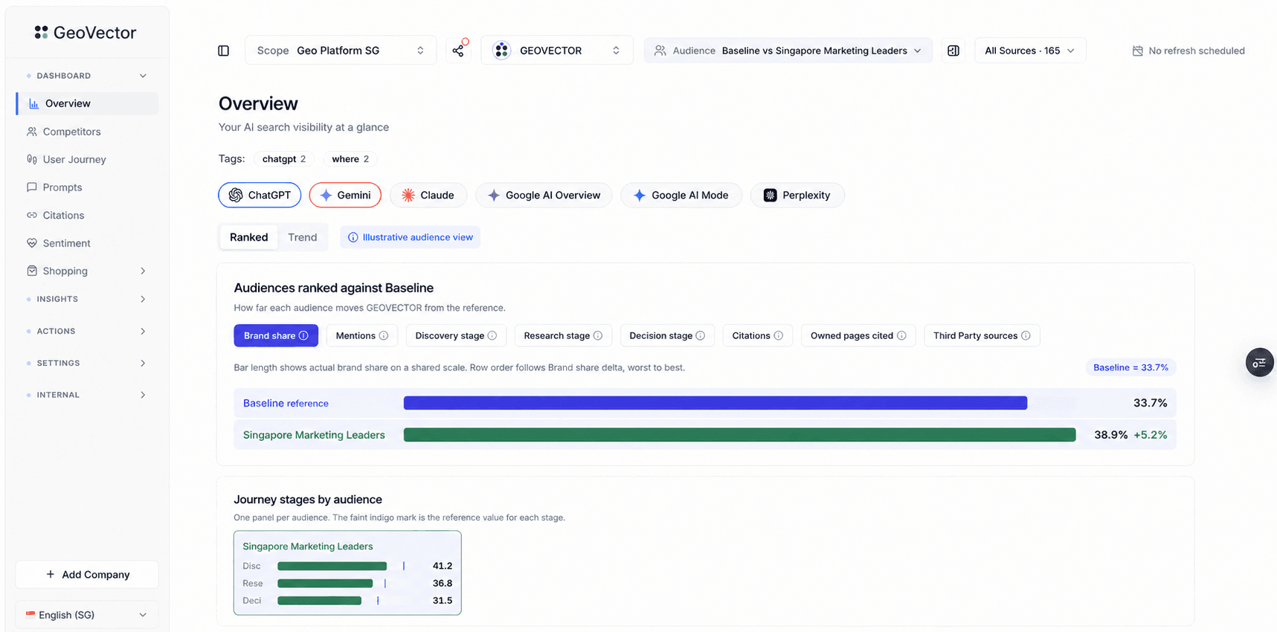Click the Disc stage bar in audience panel
This screenshot has width=1277, height=632.
[x=332, y=566]
